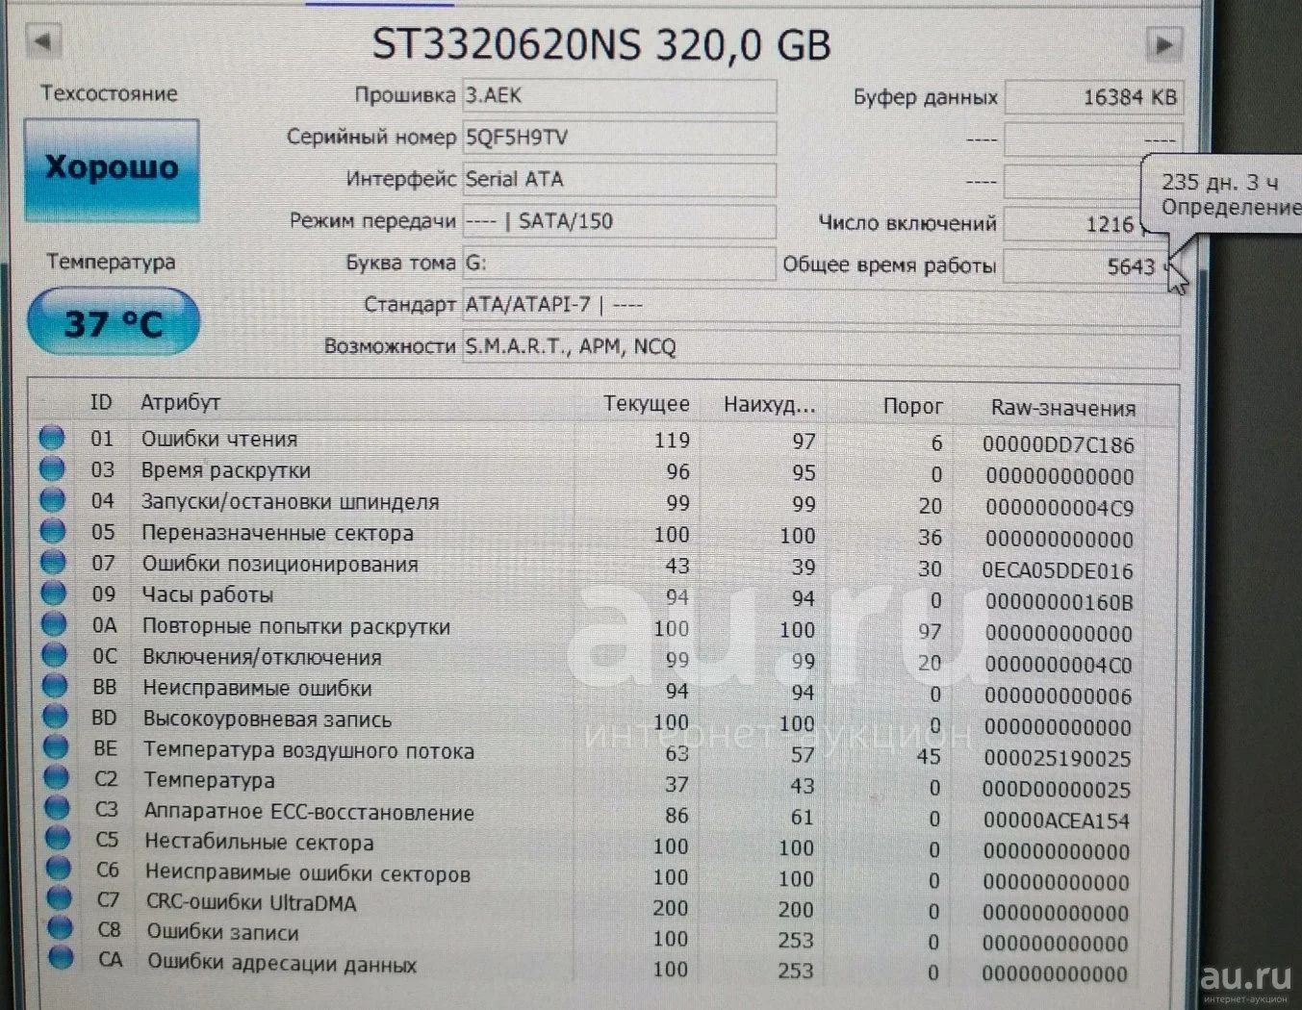This screenshot has height=1010, width=1302.
Task: Select the attribute text Часы работы
Action: point(208,595)
